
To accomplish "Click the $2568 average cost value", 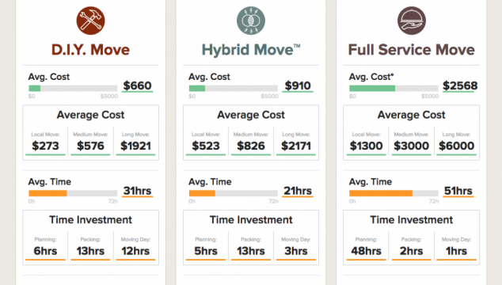I will coord(460,85).
